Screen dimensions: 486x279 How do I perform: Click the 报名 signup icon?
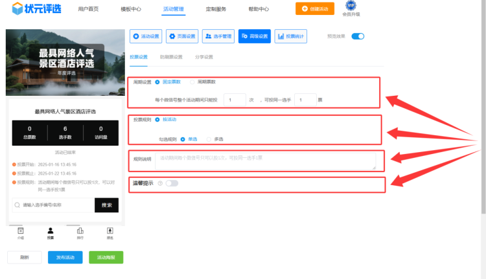(110, 233)
